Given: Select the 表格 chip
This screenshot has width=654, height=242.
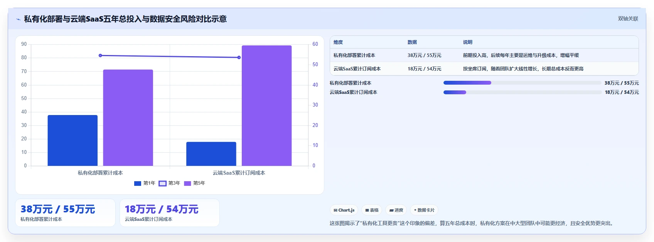Looking at the screenshot, I should click(x=372, y=210).
